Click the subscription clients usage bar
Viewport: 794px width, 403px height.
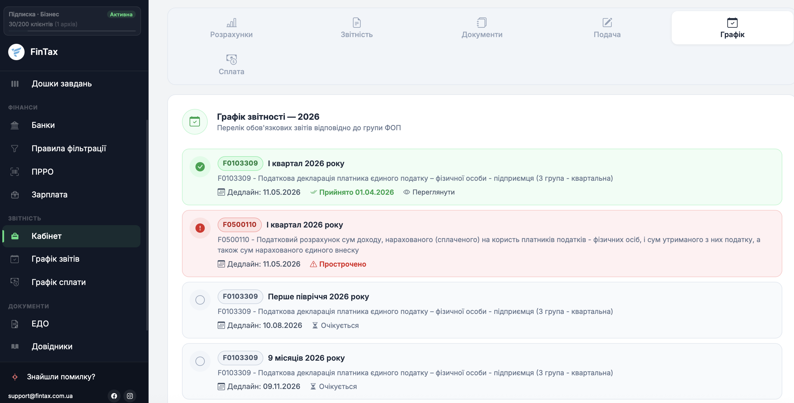click(x=72, y=31)
